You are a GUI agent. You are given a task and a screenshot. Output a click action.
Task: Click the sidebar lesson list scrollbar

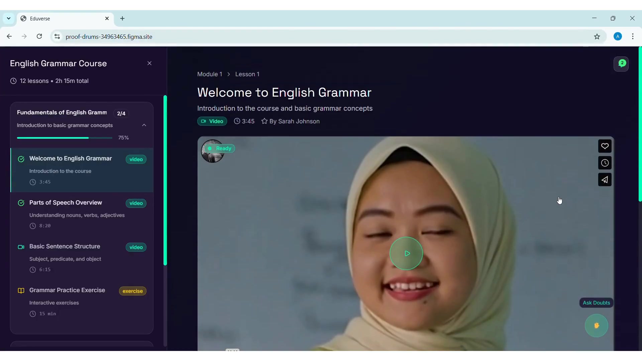coord(165,180)
